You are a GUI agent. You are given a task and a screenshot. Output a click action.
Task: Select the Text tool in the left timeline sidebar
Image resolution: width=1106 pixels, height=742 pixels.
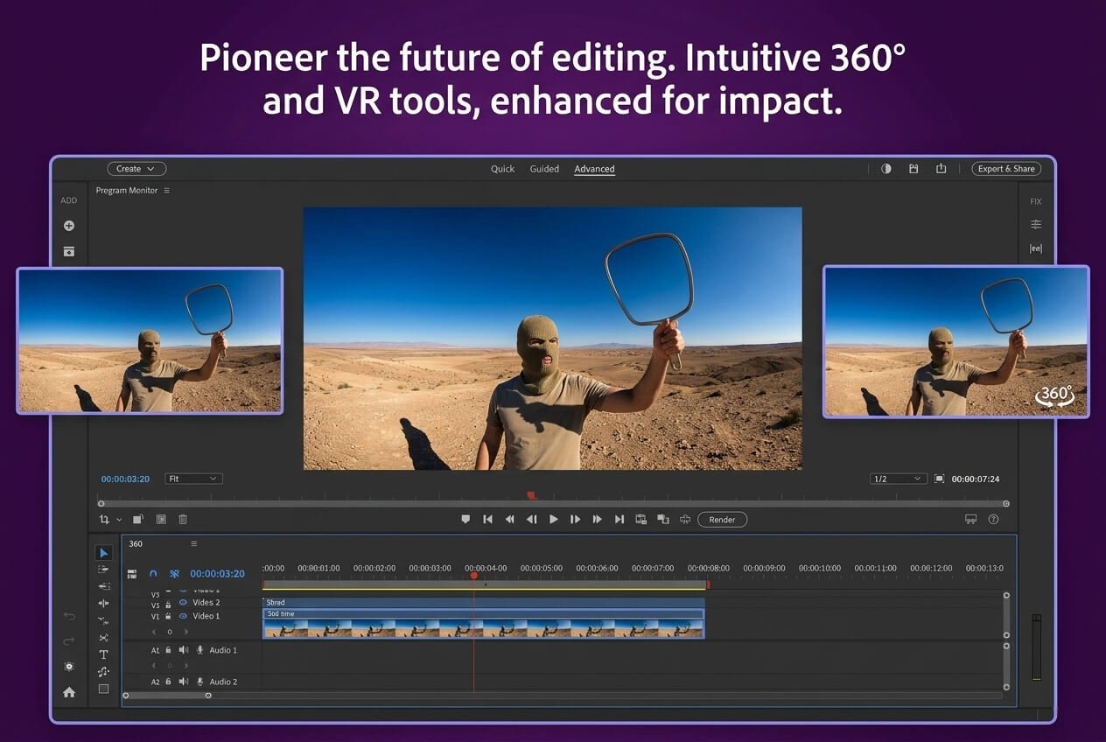click(103, 653)
